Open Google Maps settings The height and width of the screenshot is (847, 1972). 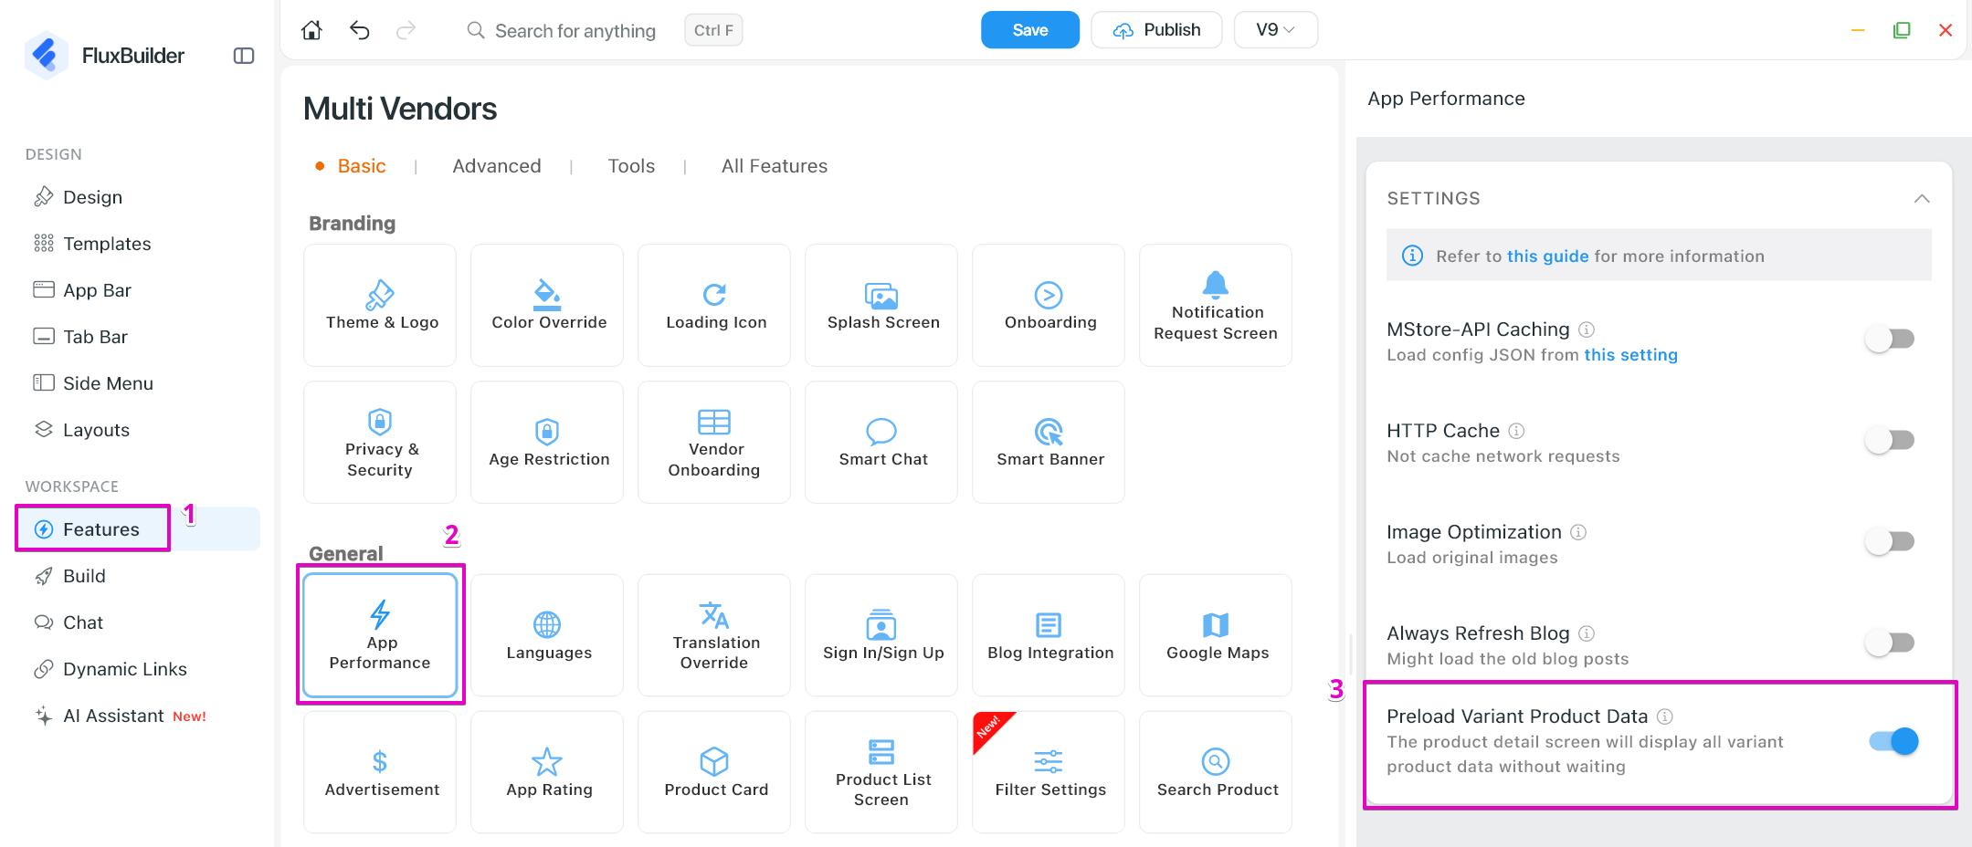pyautogui.click(x=1216, y=635)
